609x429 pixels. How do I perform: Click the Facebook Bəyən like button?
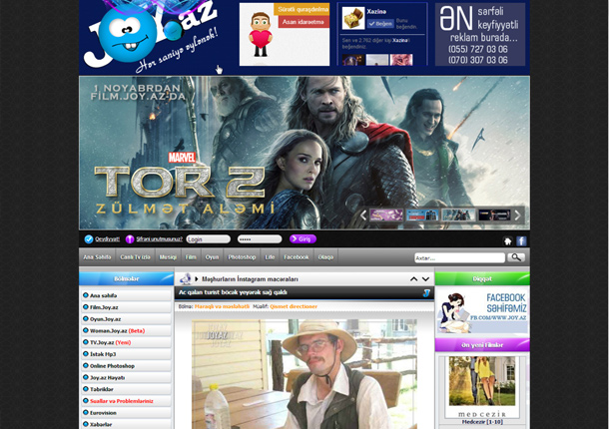[x=380, y=22]
